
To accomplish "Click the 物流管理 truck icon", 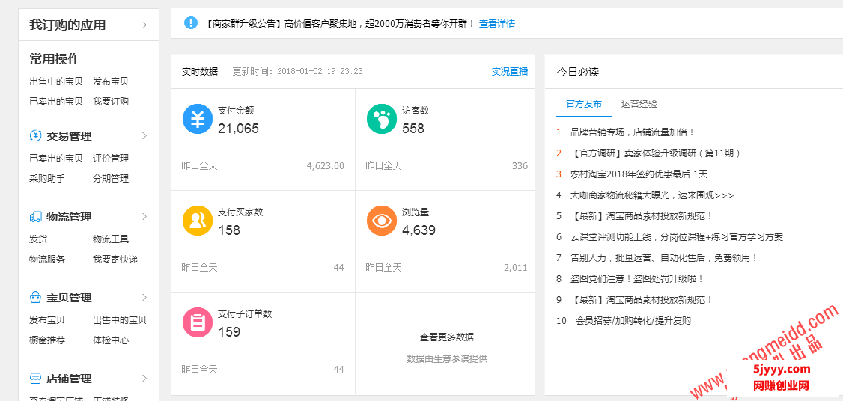I will [x=35, y=217].
